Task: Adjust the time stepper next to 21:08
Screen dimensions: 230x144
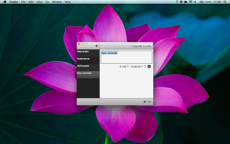Action: [128, 67]
